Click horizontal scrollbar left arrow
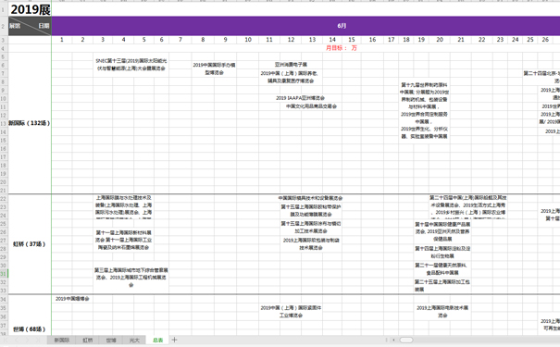560x347 pixels. [x=393, y=341]
